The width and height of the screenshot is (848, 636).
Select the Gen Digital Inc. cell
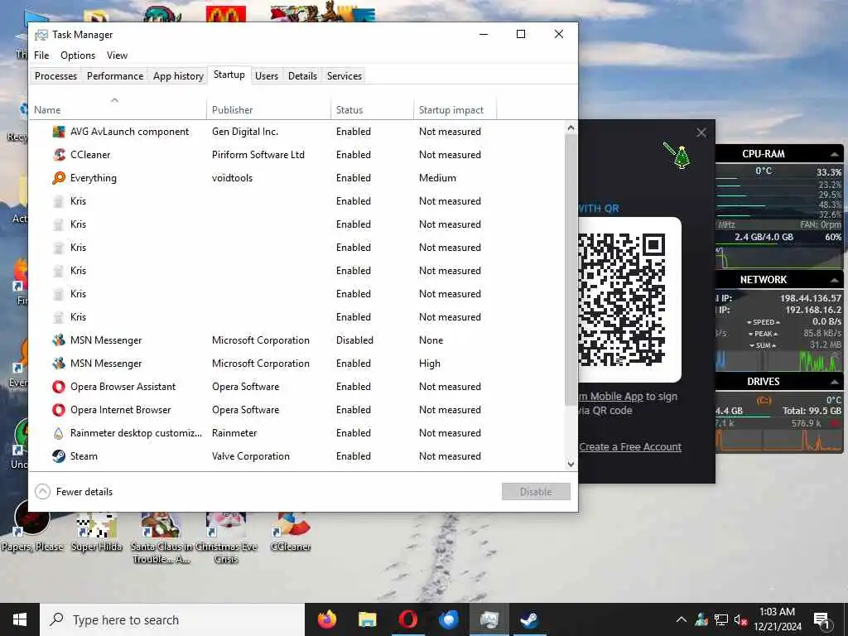tap(245, 132)
